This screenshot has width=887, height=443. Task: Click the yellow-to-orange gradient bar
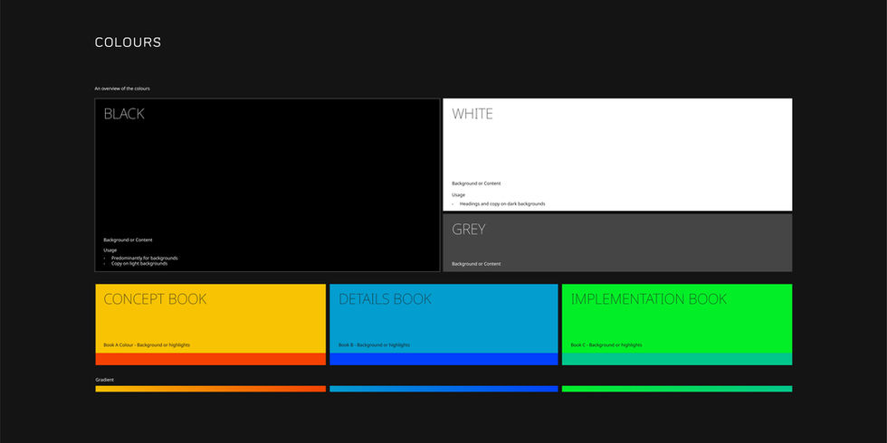(x=210, y=389)
